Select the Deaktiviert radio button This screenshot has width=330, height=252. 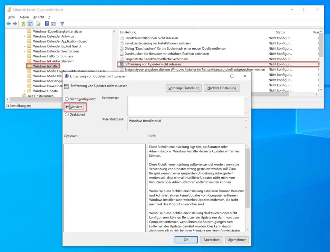67,115
